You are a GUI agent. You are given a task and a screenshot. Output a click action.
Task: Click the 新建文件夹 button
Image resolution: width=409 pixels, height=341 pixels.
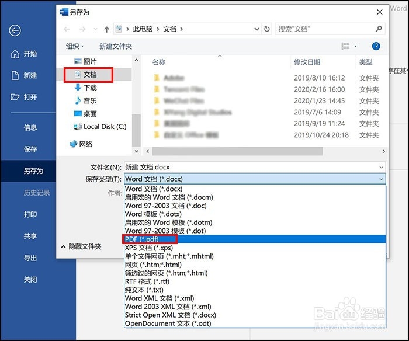[x=116, y=46]
